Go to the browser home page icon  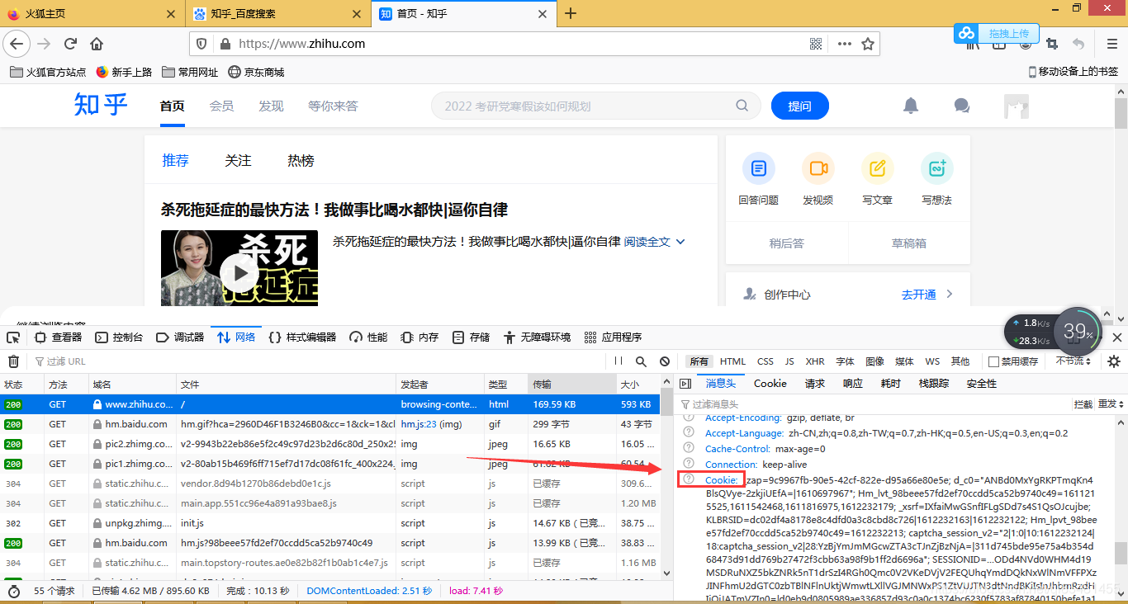97,44
